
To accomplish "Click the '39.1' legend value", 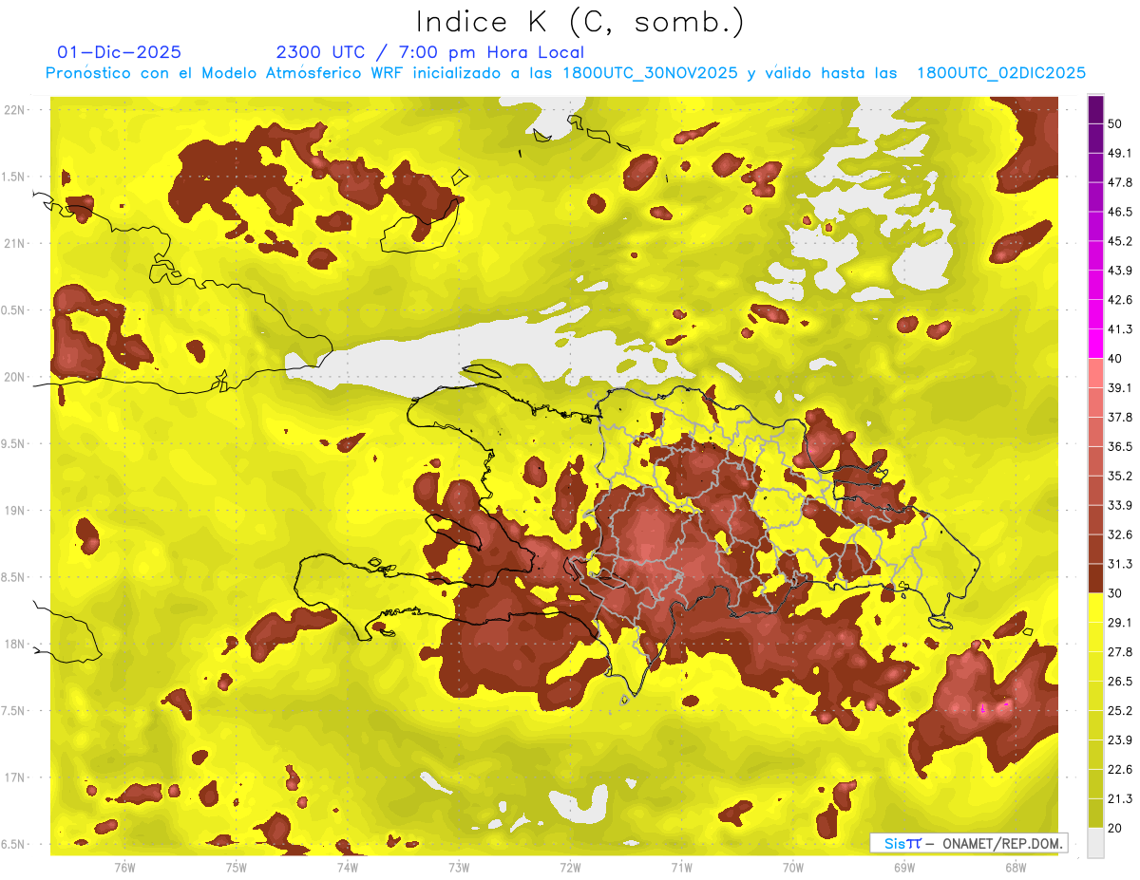I will [1120, 388].
